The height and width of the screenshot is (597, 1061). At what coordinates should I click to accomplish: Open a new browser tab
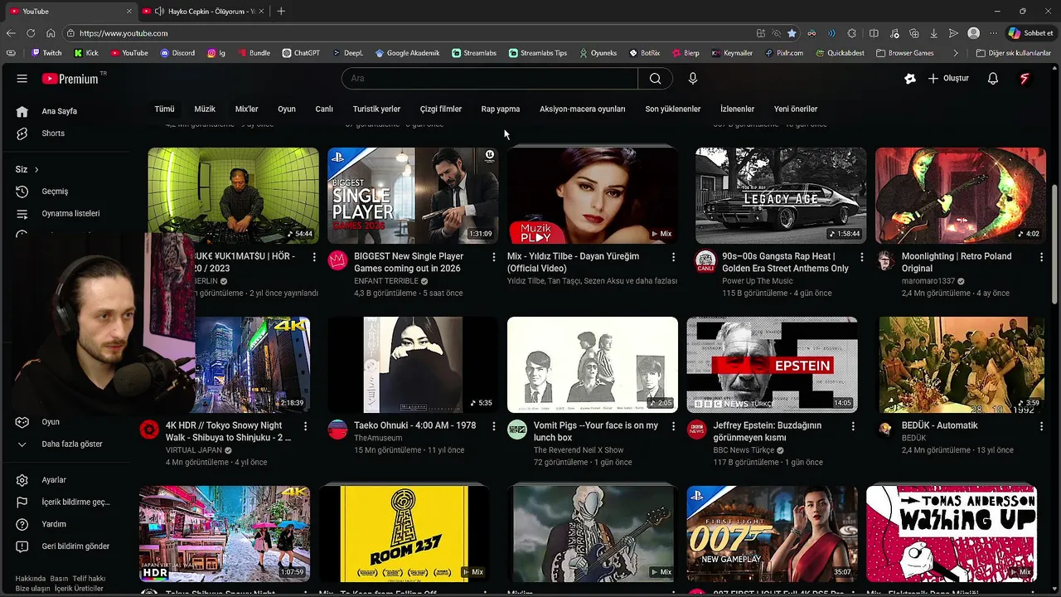(281, 11)
